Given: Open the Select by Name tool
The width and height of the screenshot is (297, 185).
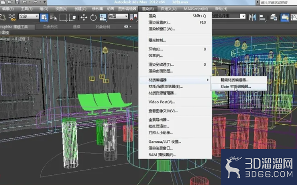Looking at the screenshot, I should click(53, 17).
